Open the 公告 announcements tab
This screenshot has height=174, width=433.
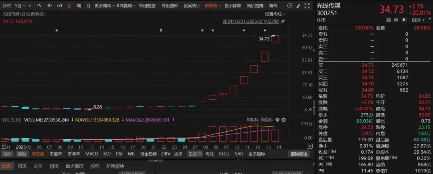pos(38,166)
